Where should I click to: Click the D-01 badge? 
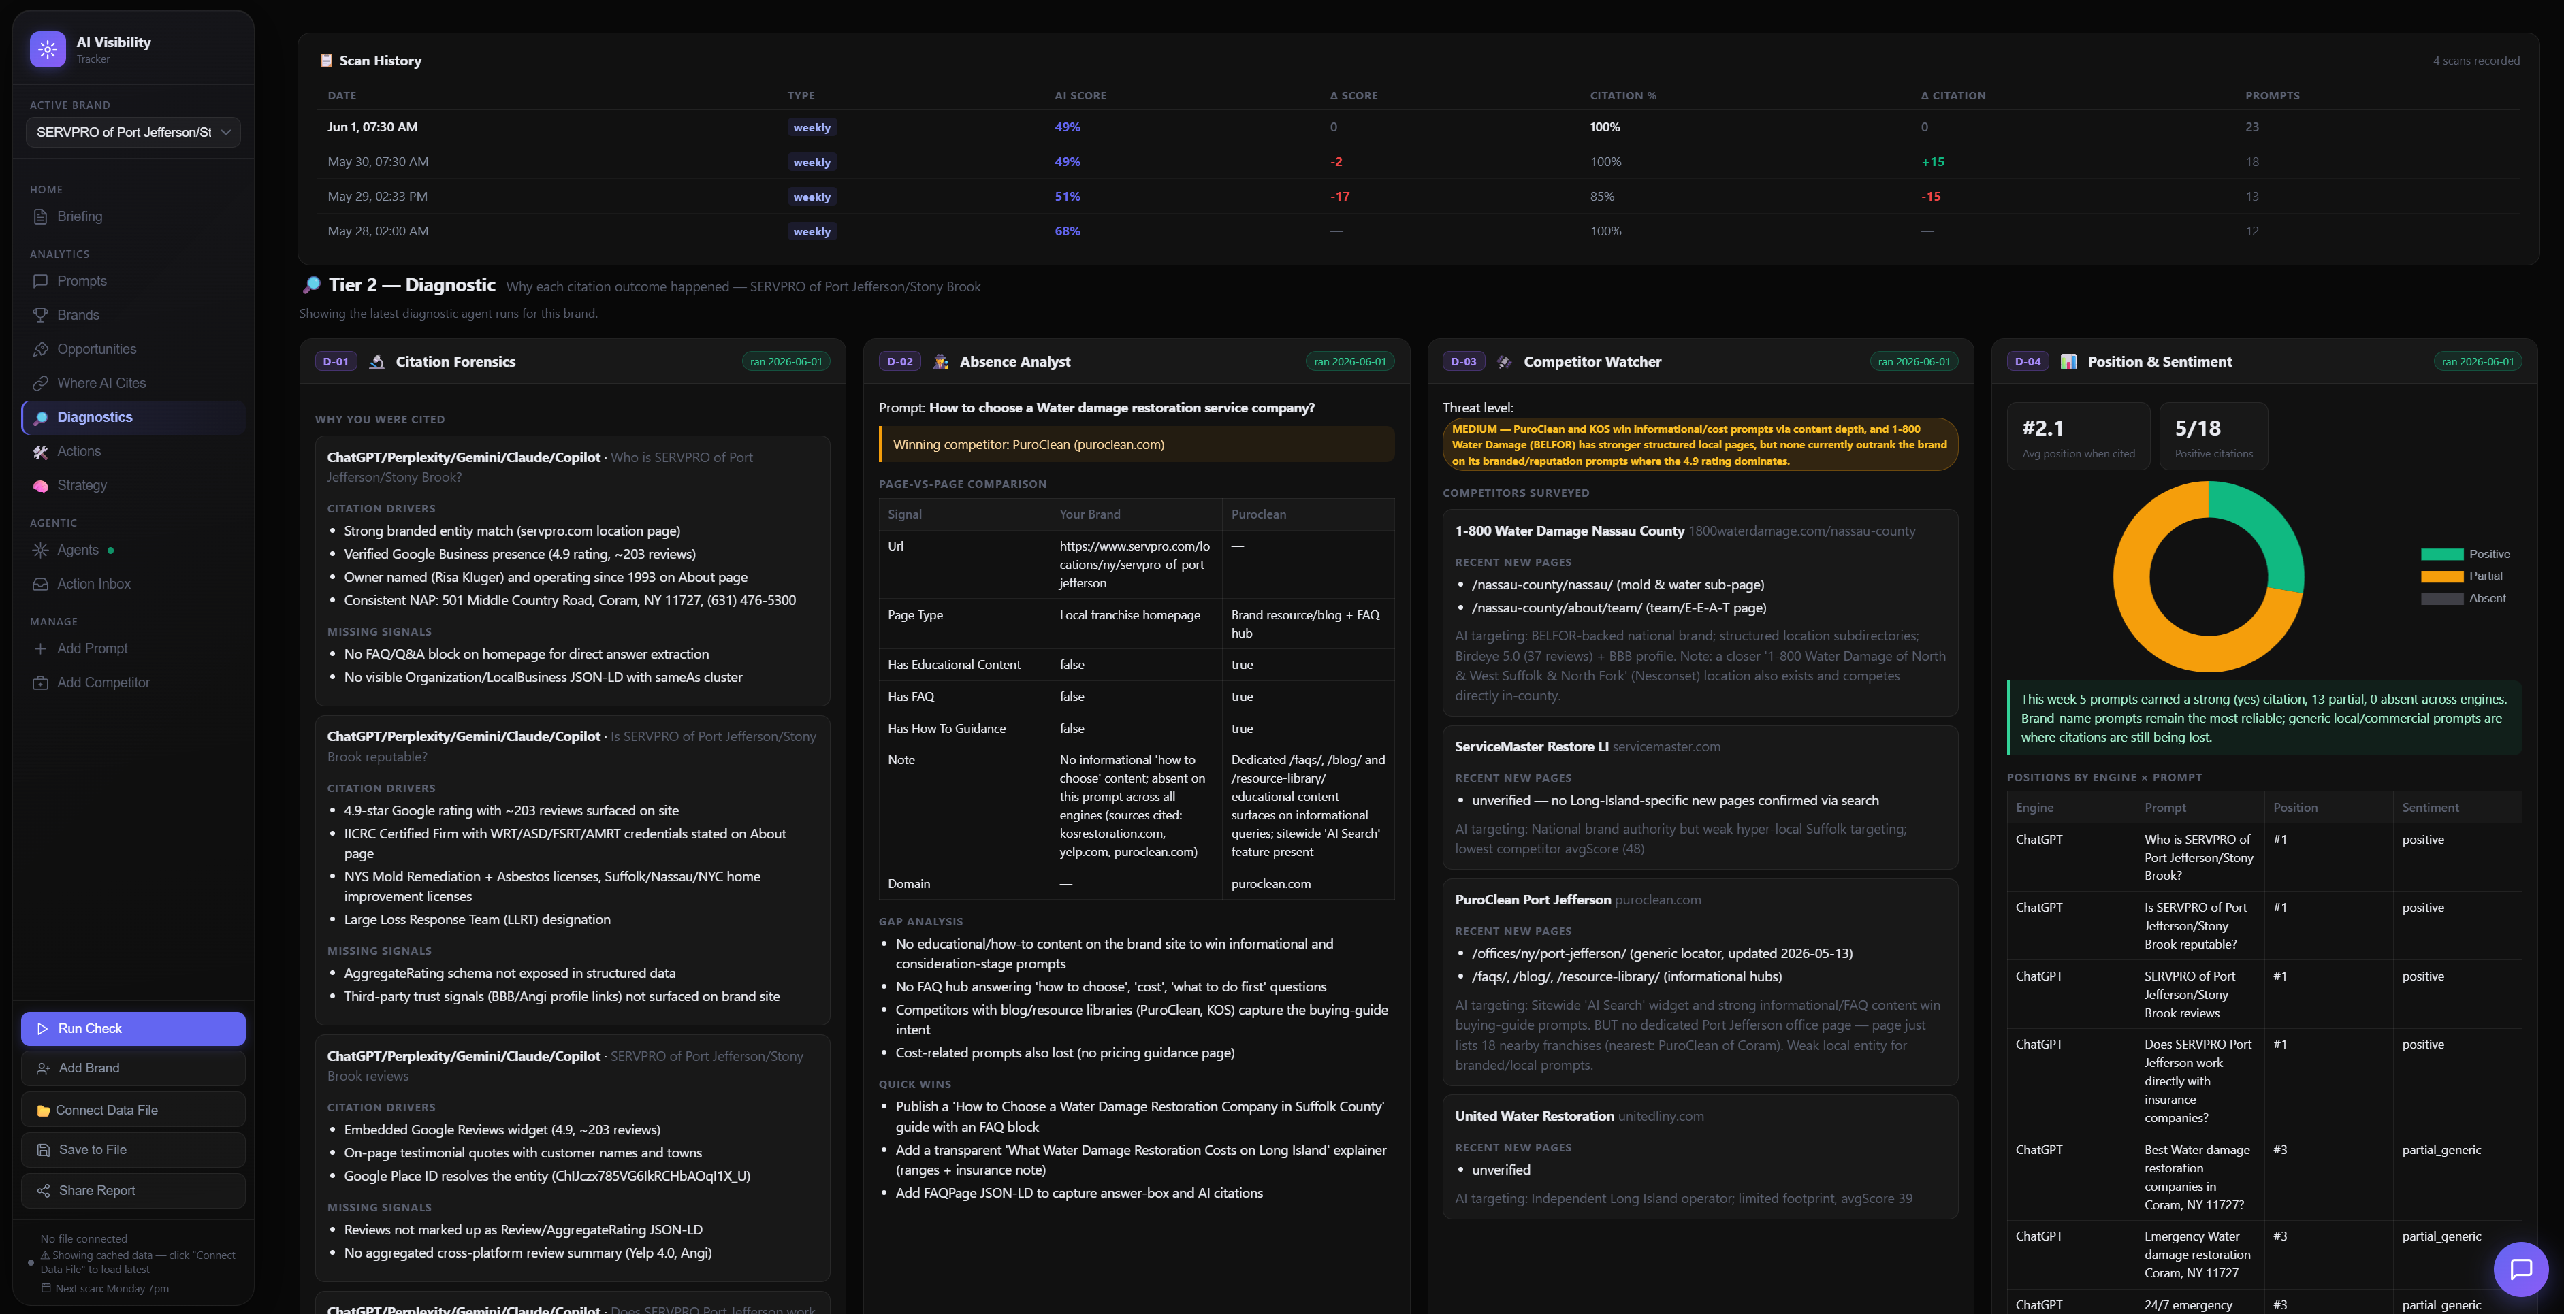click(x=336, y=362)
